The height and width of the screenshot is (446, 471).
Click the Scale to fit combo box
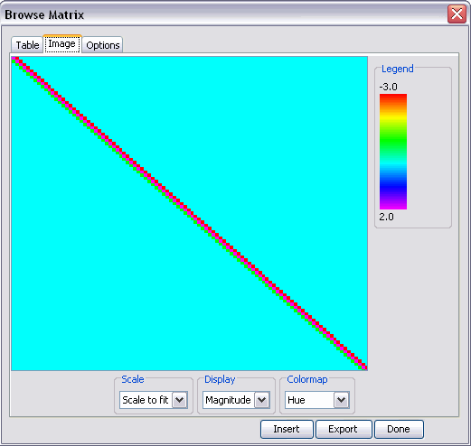(154, 400)
